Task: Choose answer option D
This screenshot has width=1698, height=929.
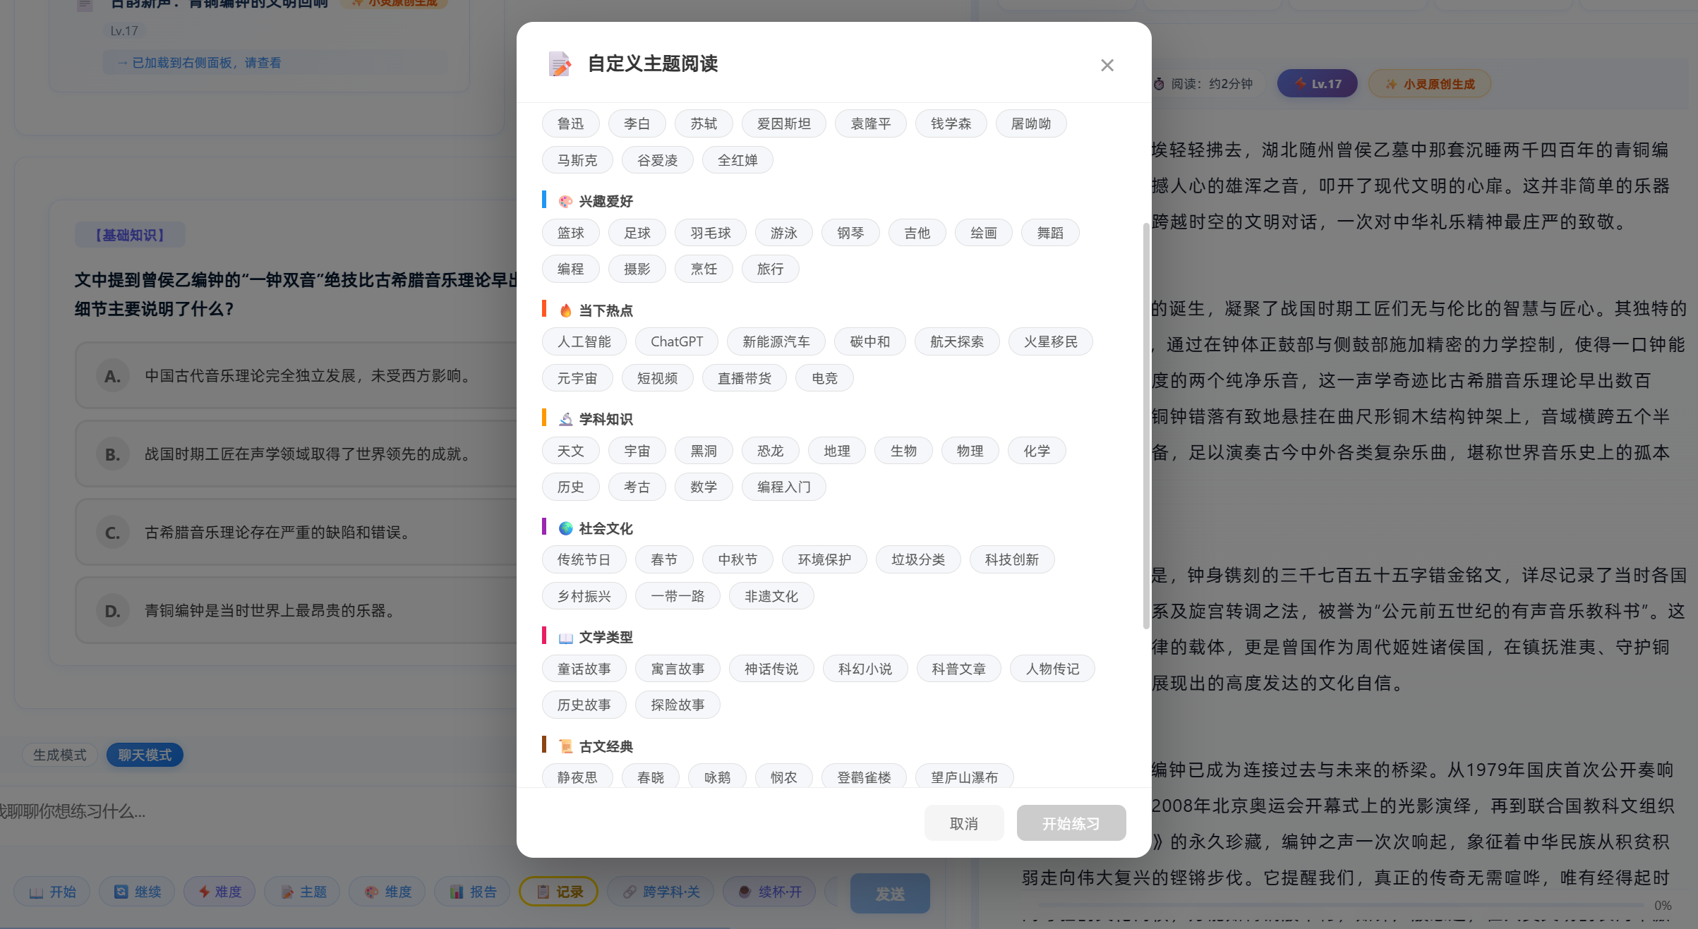Action: (x=296, y=611)
